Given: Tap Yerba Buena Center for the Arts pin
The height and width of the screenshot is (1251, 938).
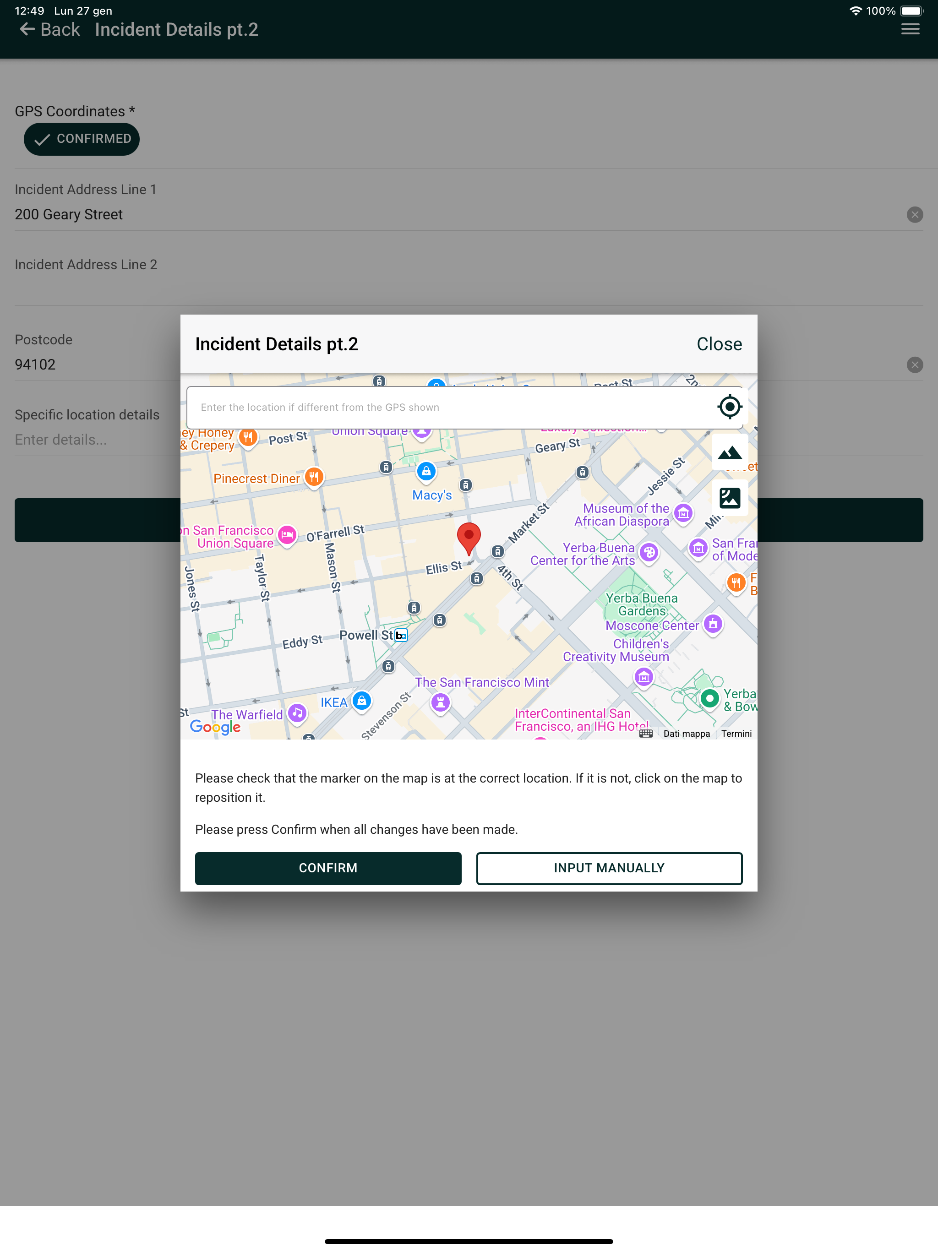Looking at the screenshot, I should (x=649, y=553).
